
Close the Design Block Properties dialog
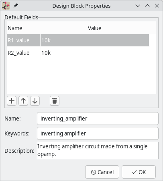[x=157, y=6]
